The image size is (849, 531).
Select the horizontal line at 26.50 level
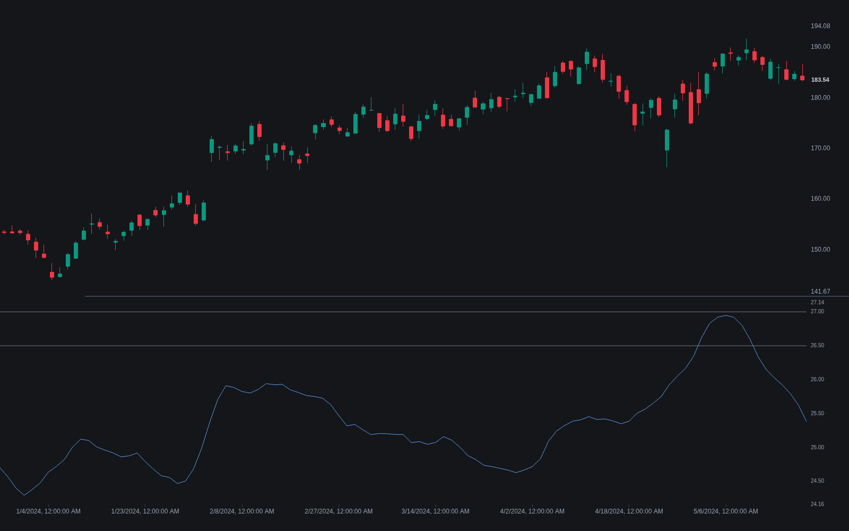pos(403,346)
